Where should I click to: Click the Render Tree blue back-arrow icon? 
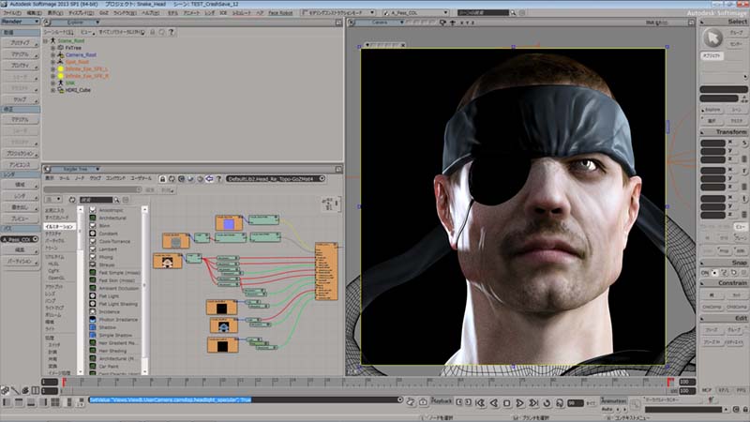(209, 178)
